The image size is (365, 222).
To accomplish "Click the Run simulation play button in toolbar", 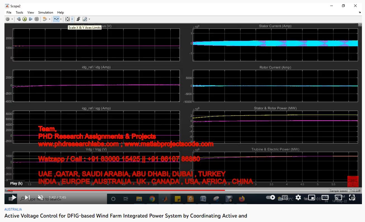I will [25, 19].
